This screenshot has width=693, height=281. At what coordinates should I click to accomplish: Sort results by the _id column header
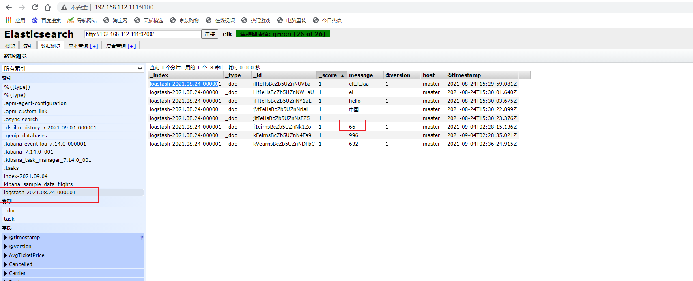point(284,75)
